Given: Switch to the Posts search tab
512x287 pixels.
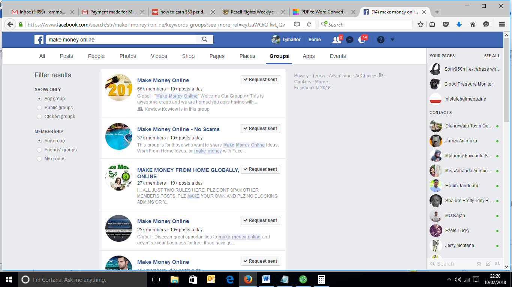Looking at the screenshot, I should (66, 56).
